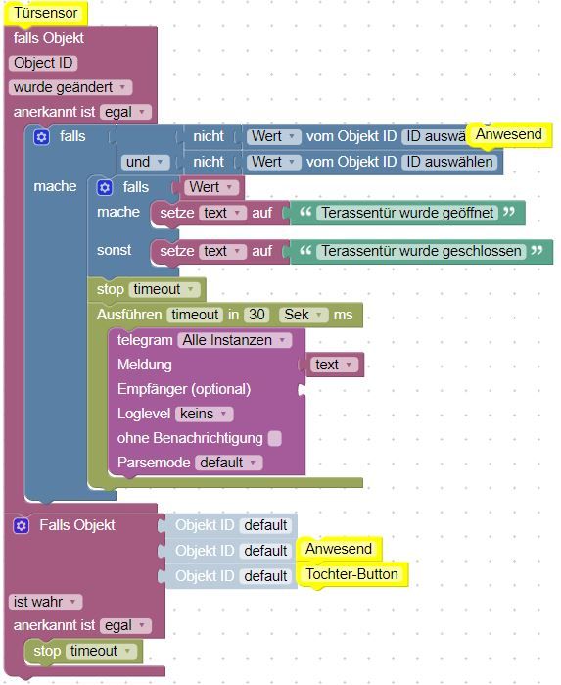The height and width of the screenshot is (685, 561).
Task: Select the lower 'Anwesend' comment label
Action: [339, 549]
